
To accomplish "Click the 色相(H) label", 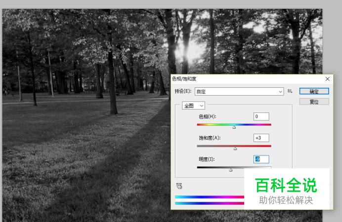I will tap(207, 116).
